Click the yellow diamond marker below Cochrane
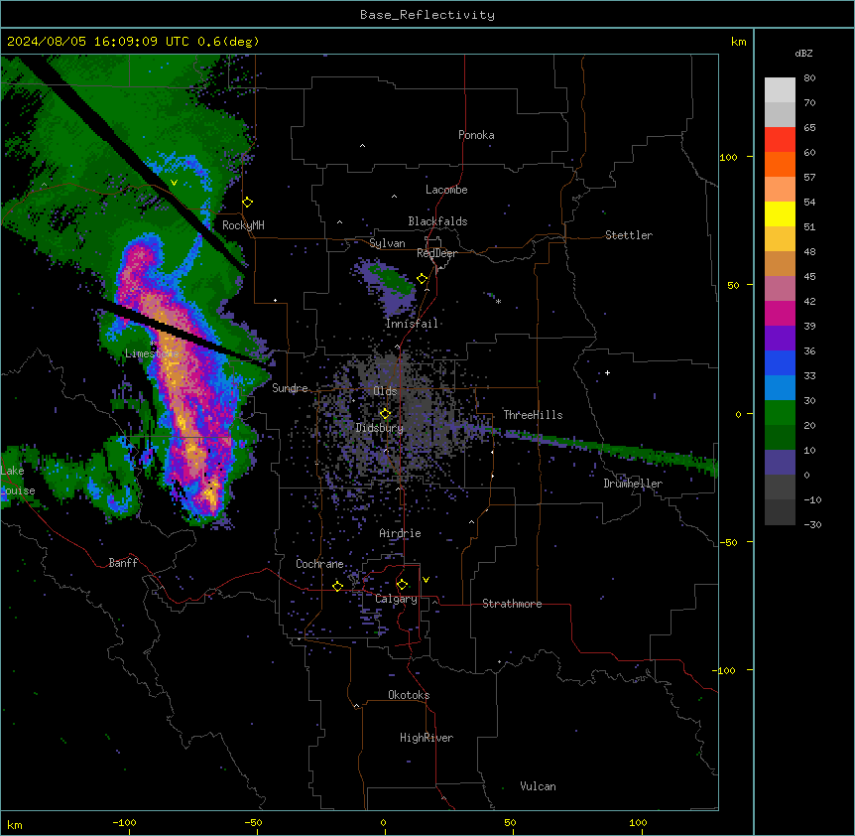This screenshot has width=855, height=836. [x=337, y=586]
